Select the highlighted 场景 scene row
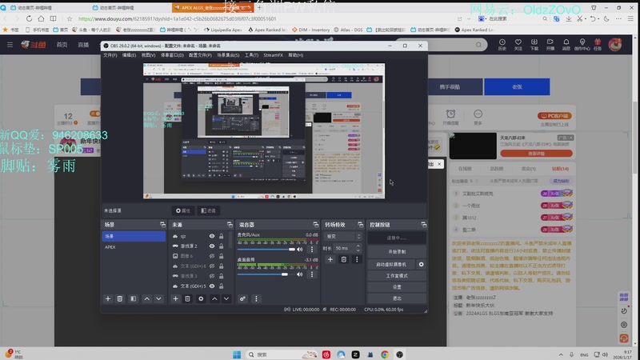Screen dimensions: 640x360 134,236
